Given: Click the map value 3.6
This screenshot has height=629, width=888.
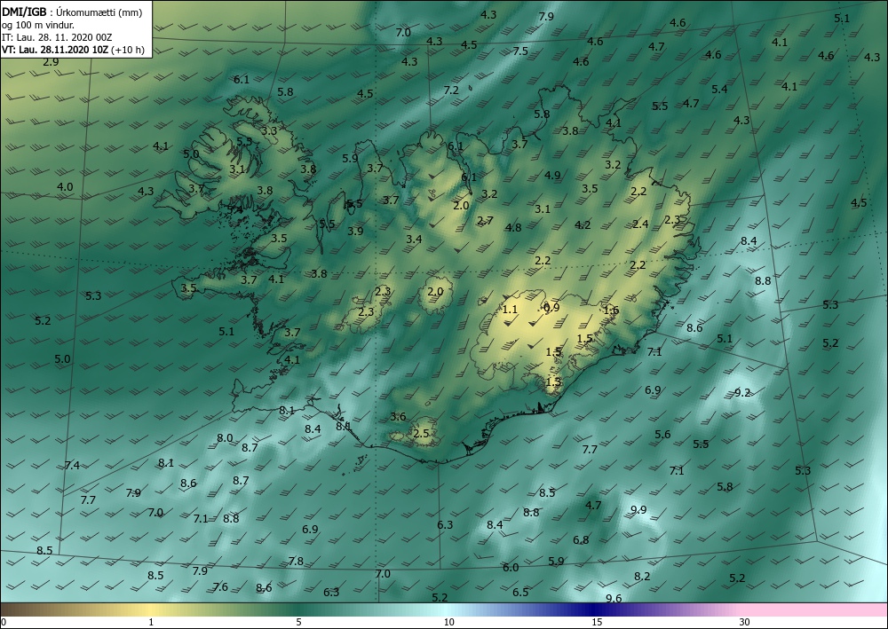Looking at the screenshot, I should [398, 417].
